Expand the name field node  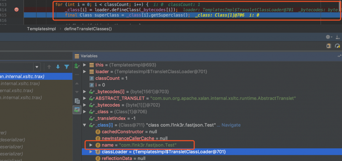point(91,145)
